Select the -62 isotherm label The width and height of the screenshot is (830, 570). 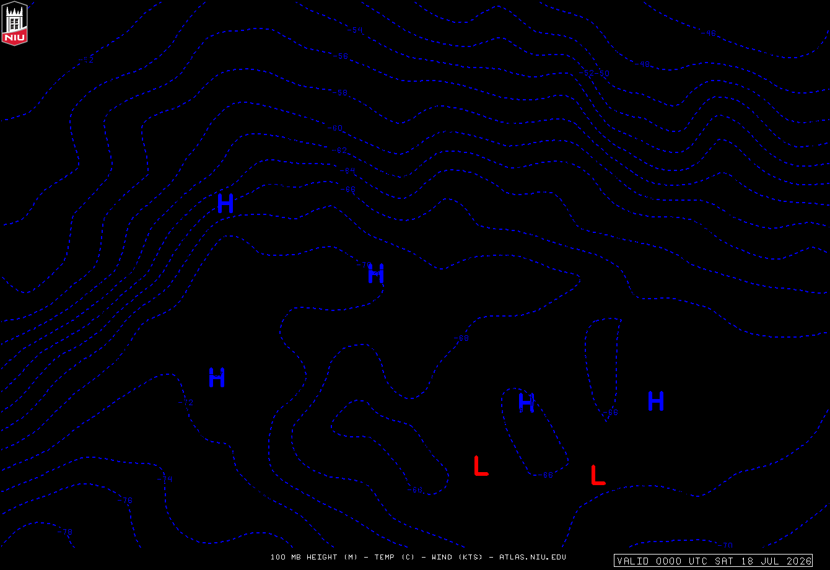340,150
